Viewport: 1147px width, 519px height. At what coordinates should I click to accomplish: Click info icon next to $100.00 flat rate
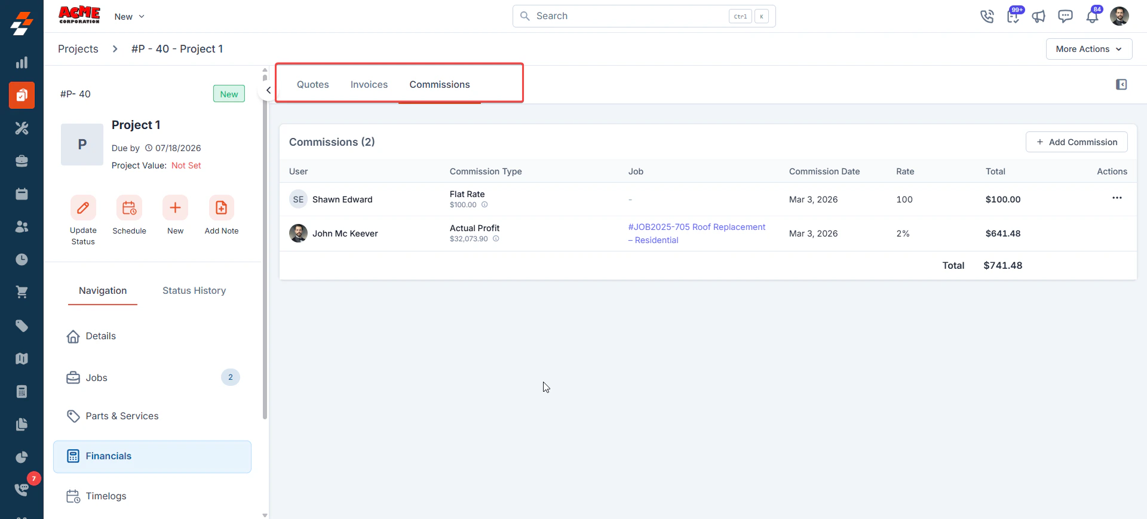point(484,204)
